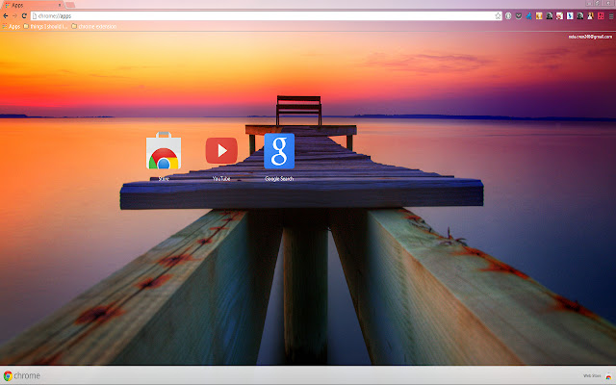Click the blue S extension icon
616x385 pixels.
570,15
